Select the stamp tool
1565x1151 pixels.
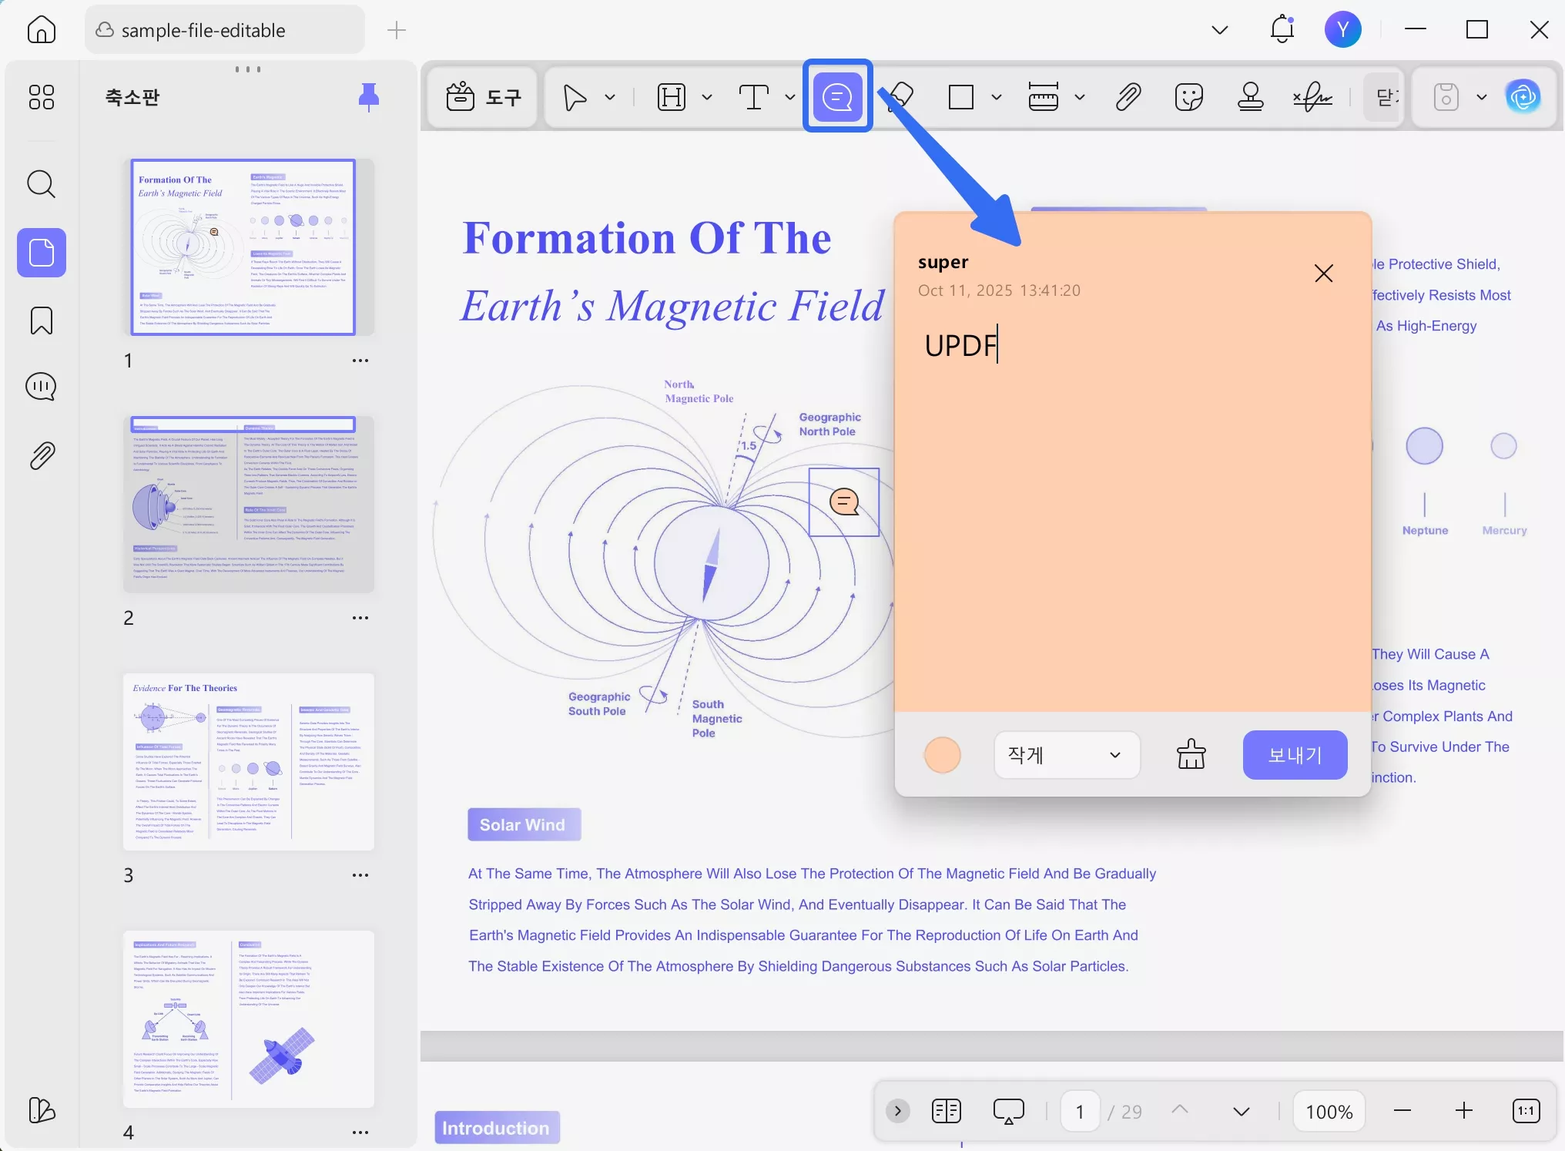coord(1250,97)
